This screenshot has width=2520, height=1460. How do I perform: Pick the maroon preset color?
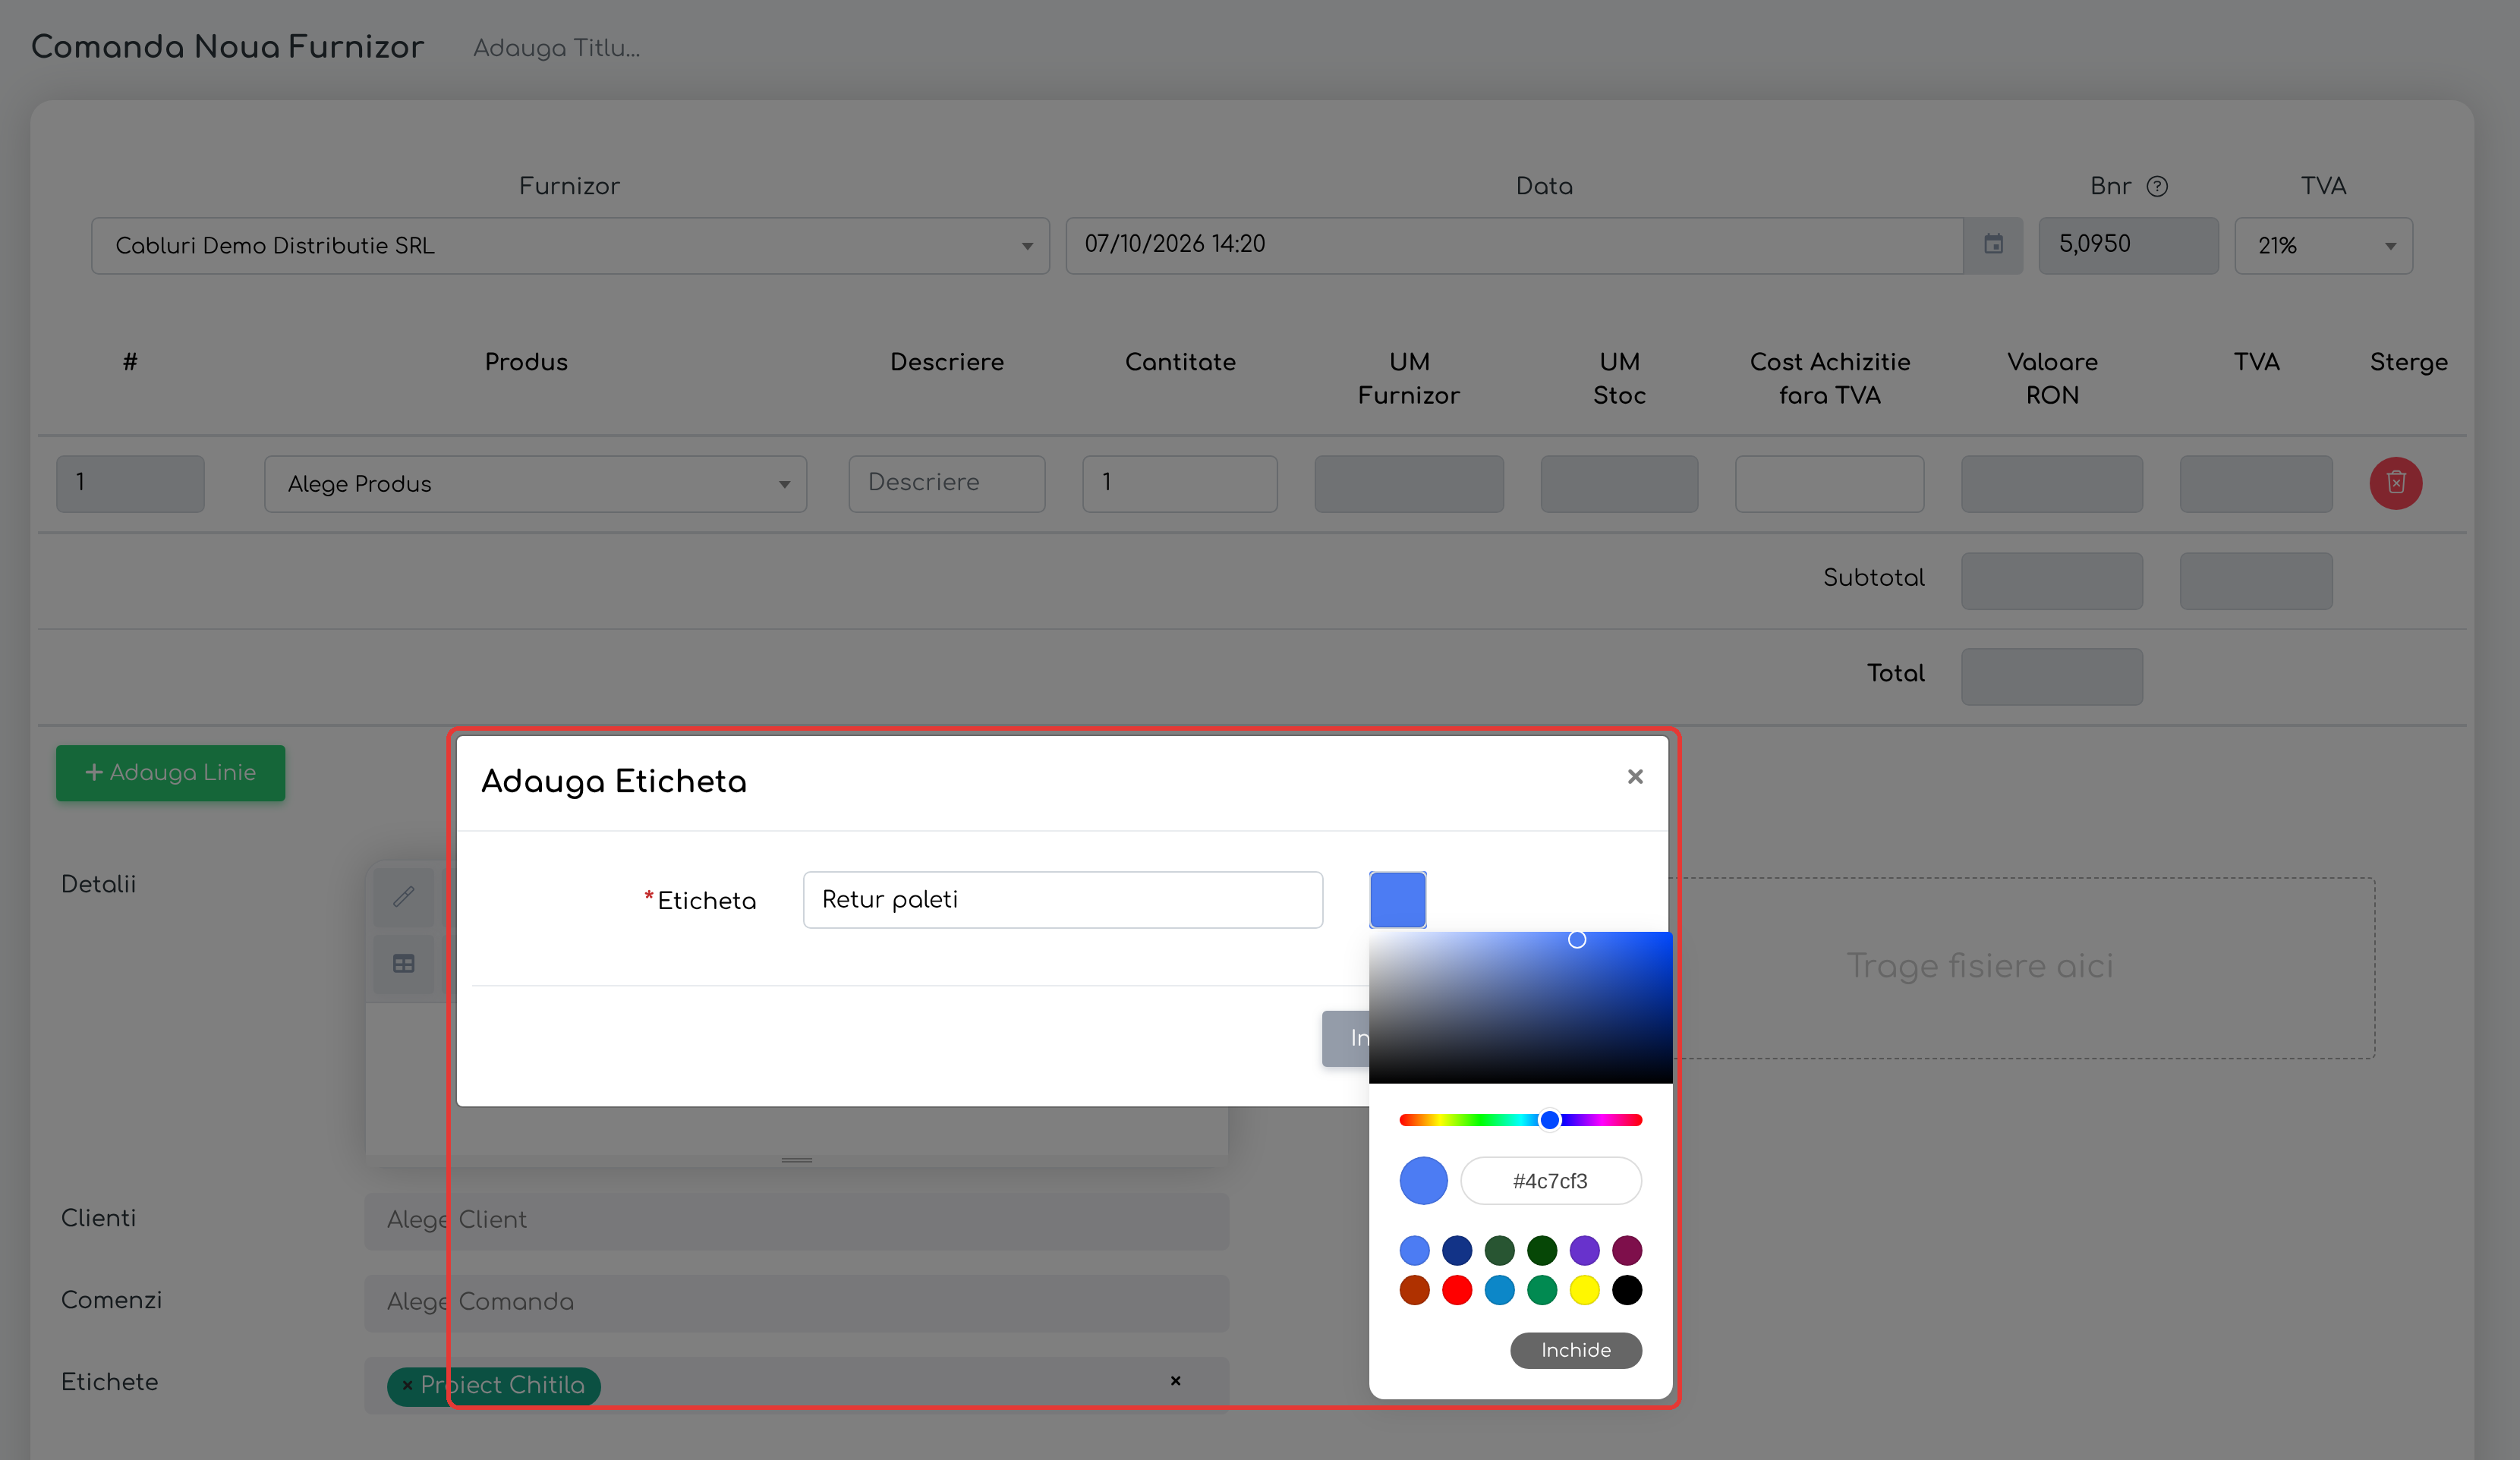coord(1627,1250)
